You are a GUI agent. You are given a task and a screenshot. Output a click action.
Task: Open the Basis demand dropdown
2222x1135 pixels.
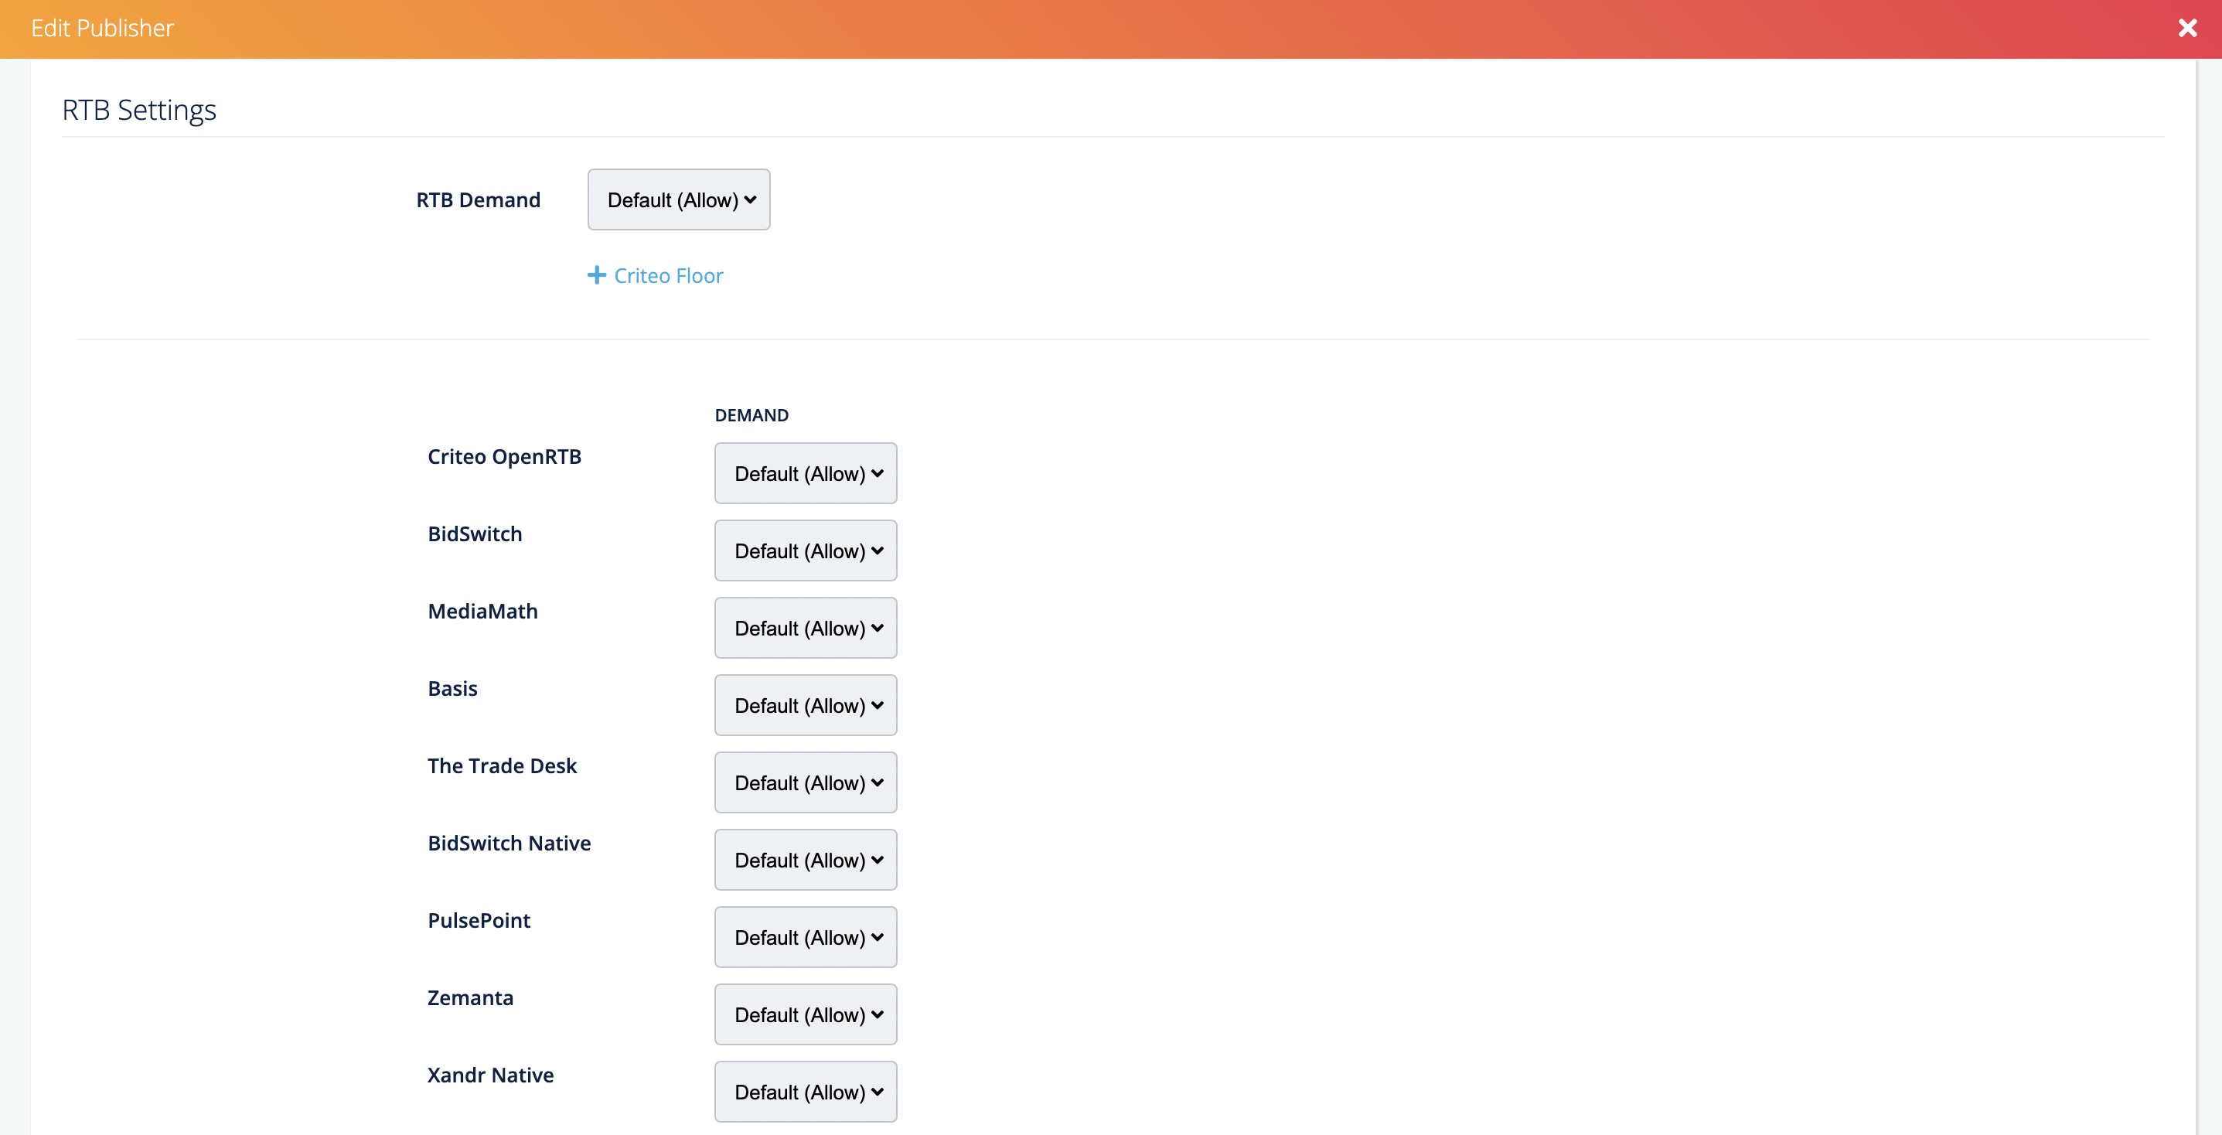pyautogui.click(x=806, y=705)
